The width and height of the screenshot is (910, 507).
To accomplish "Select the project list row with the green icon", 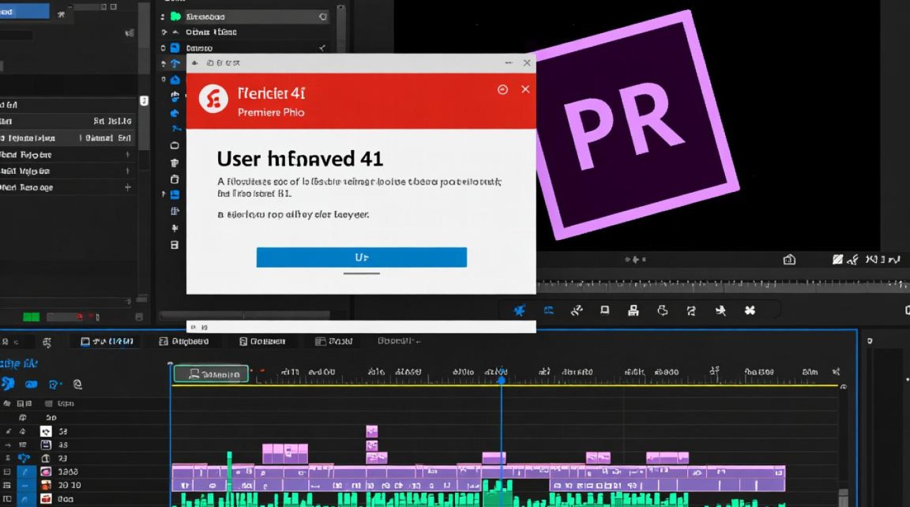I will point(245,17).
